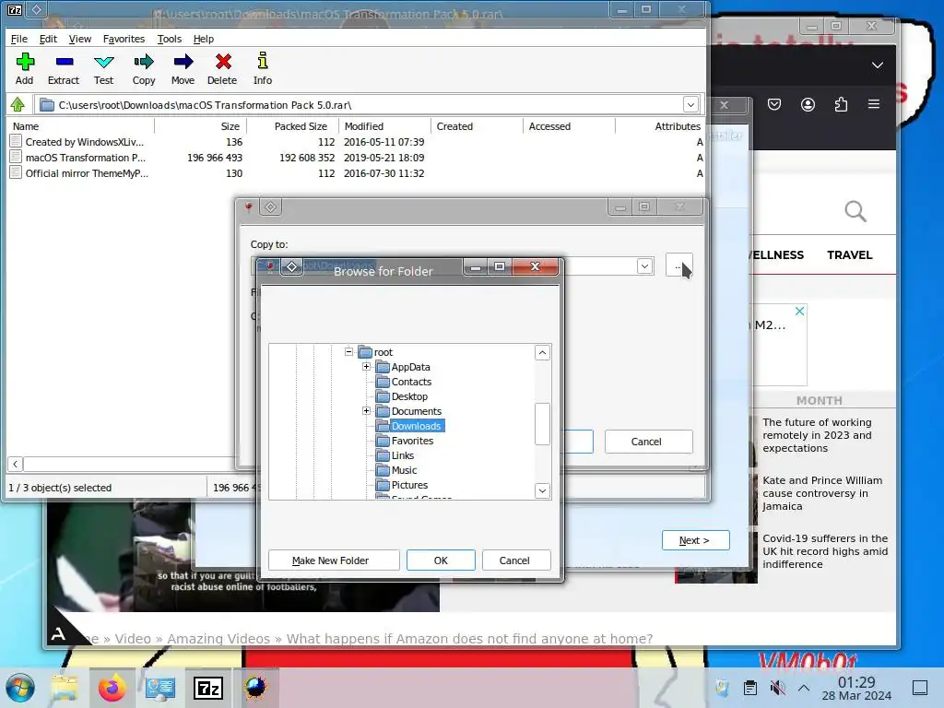Sort by the Packed Size column header
The width and height of the screenshot is (944, 708).
pos(293,126)
